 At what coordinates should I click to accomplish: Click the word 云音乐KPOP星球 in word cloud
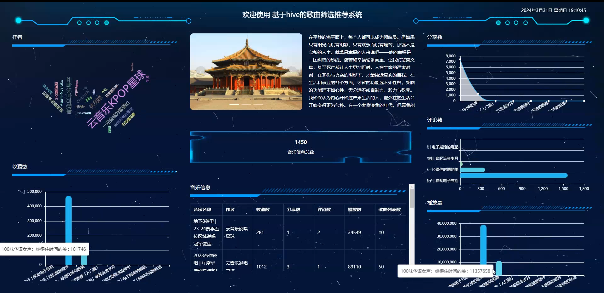pos(116,99)
